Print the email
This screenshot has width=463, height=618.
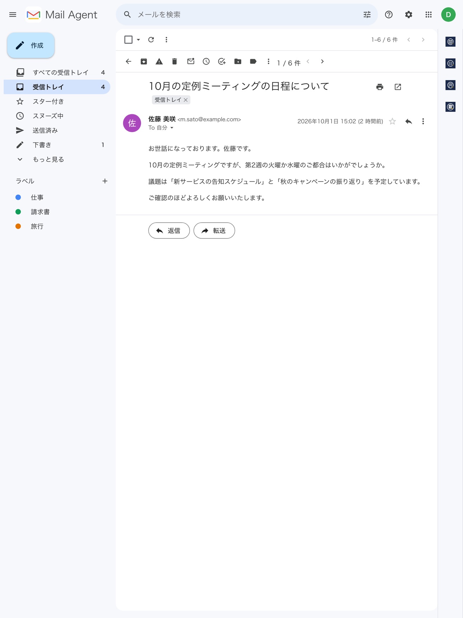(380, 87)
